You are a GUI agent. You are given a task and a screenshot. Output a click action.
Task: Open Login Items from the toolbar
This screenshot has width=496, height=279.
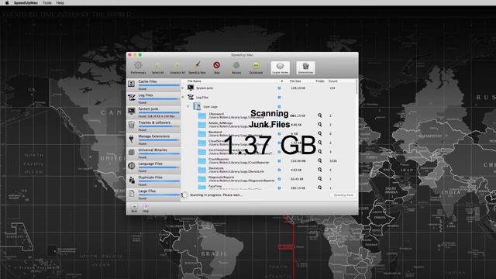point(281,67)
